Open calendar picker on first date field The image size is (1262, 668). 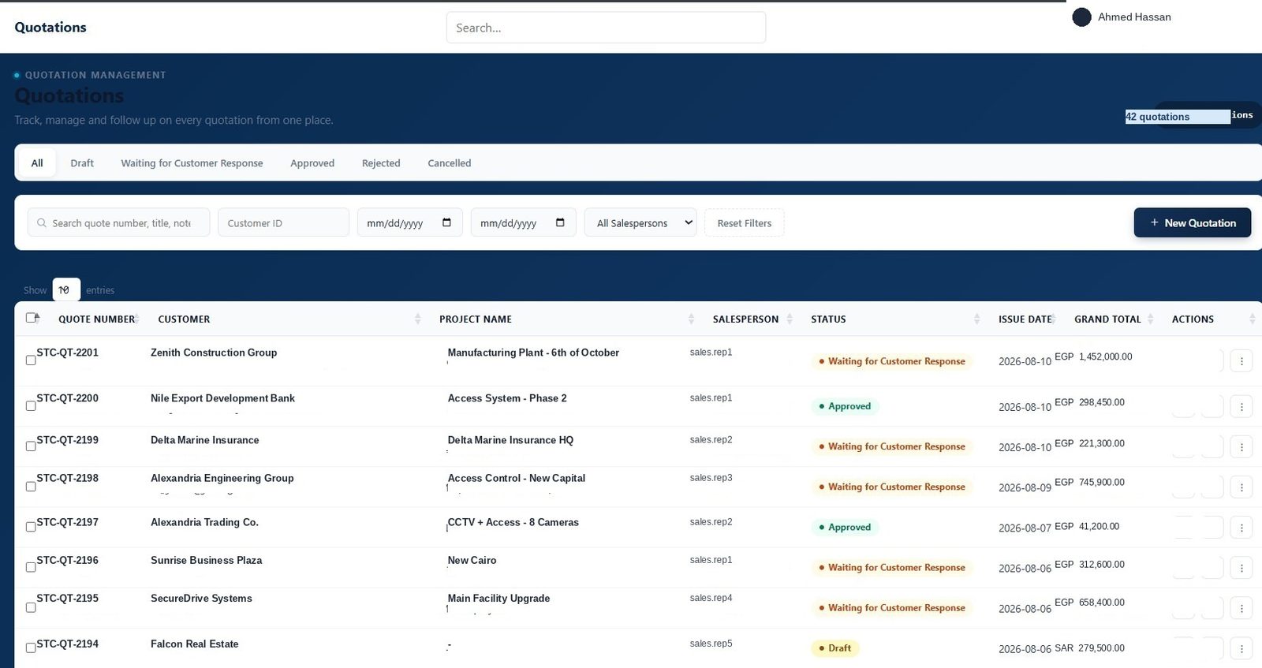click(x=446, y=222)
